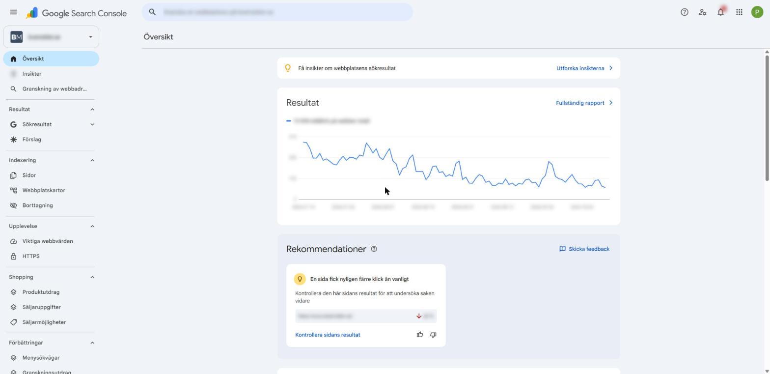Screen dimensions: 770x374
Task: Click the yellow lightbulb on recommendation card
Action: pyautogui.click(x=300, y=279)
